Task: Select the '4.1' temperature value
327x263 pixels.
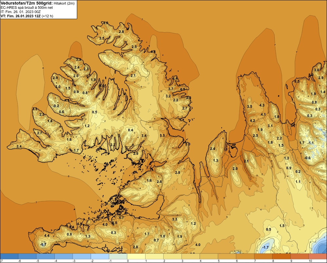Action: coord(263,114)
